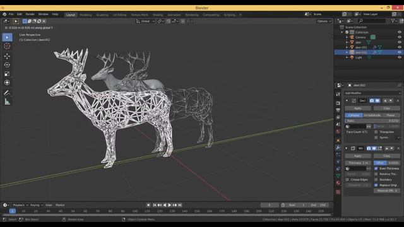Copy the Decimate modifier

(x=386, y=108)
